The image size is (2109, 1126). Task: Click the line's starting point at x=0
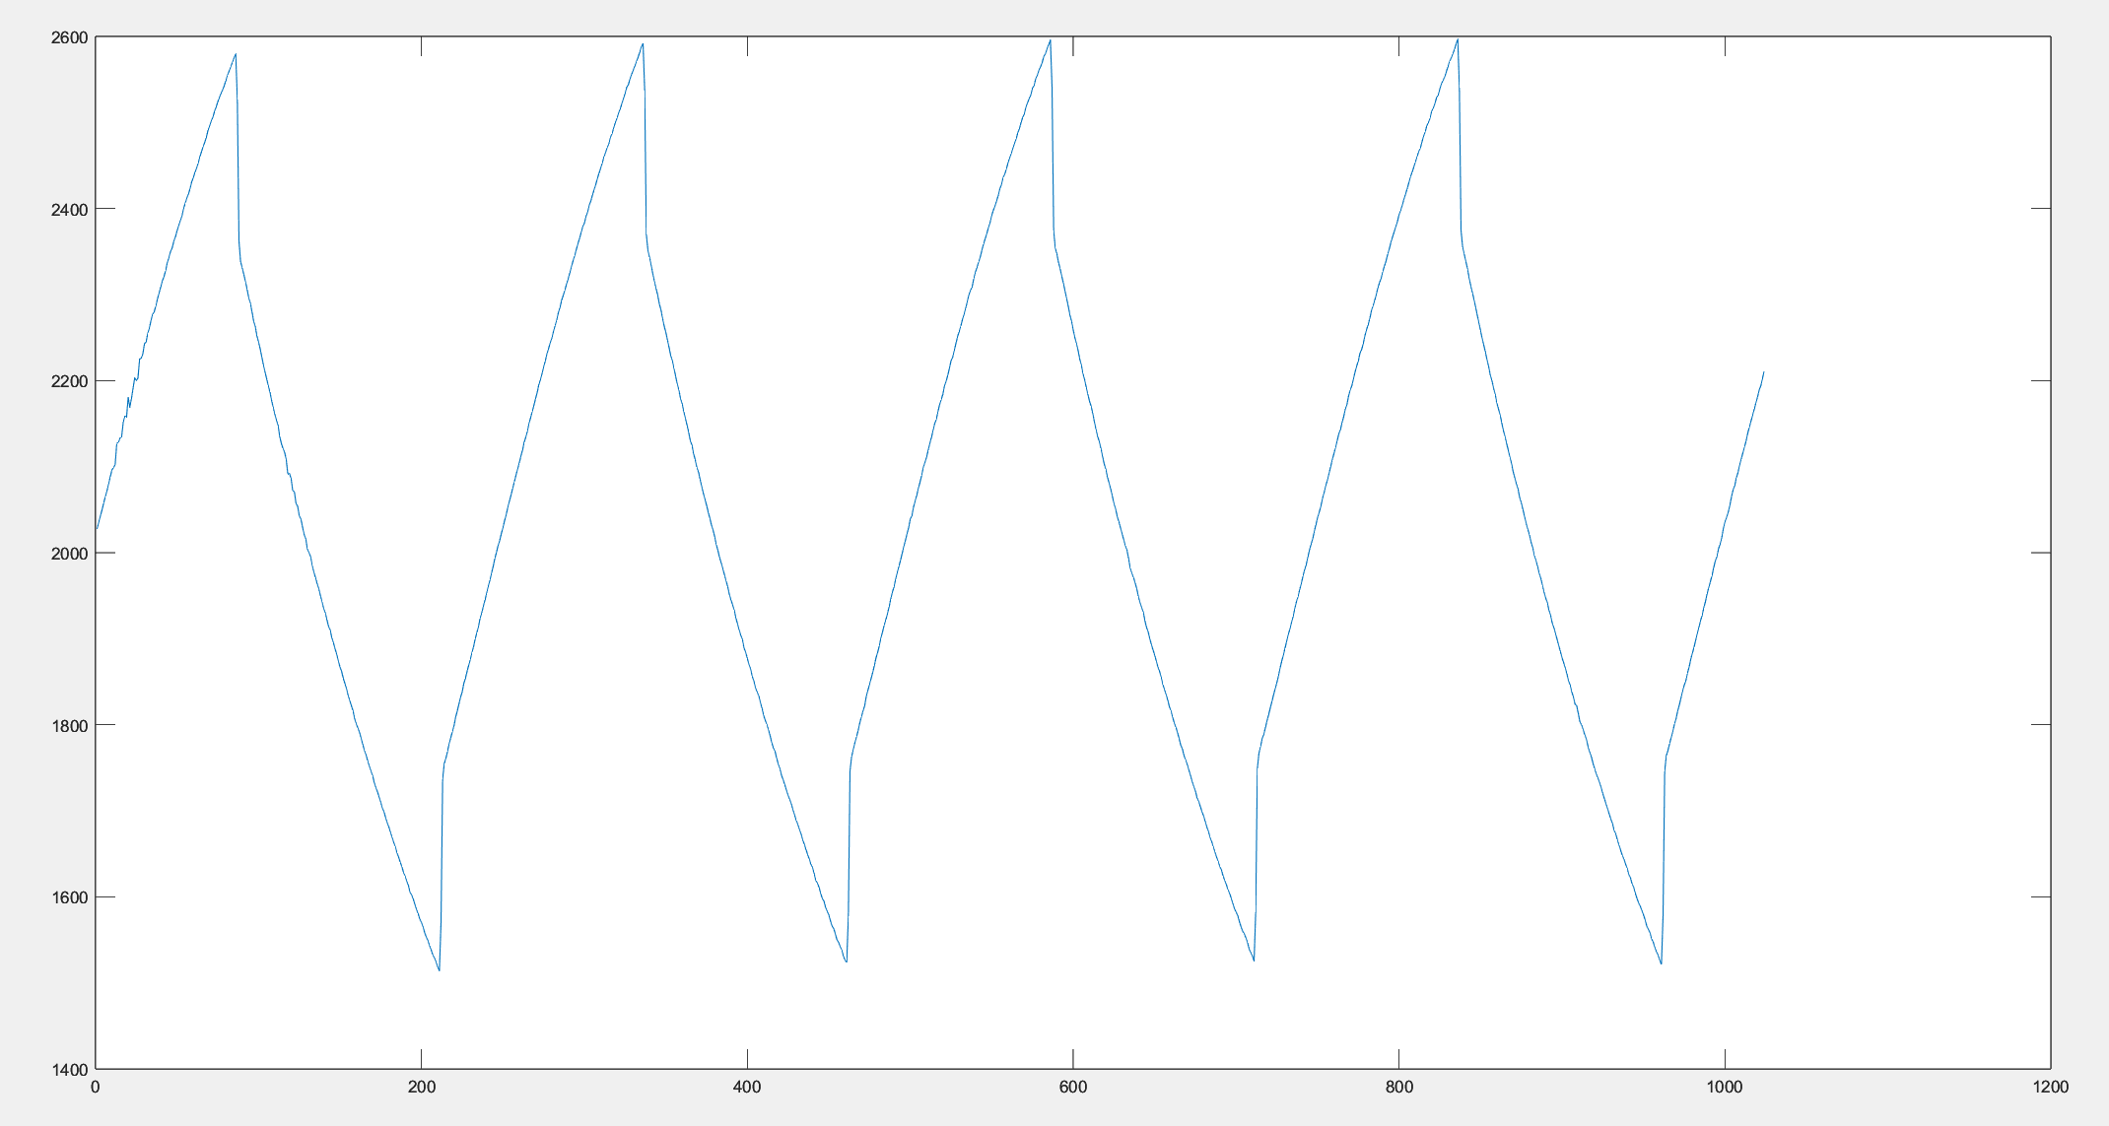click(x=97, y=530)
